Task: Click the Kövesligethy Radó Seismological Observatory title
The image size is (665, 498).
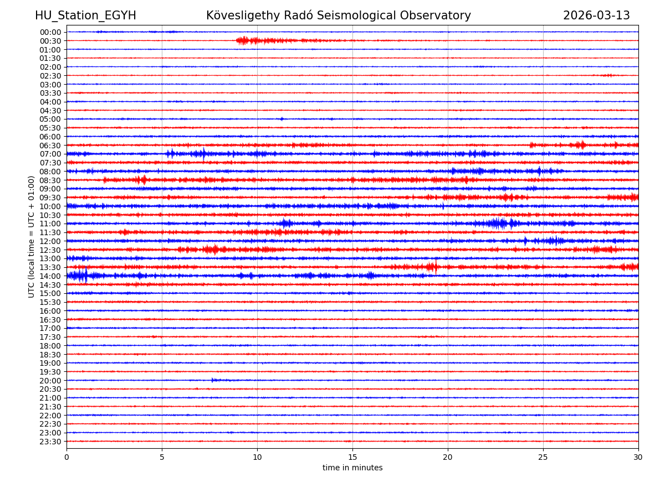Action: 338,15
